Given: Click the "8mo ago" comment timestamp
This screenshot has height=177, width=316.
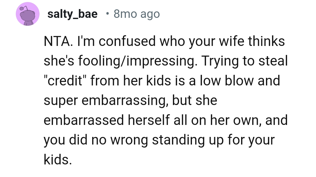Looking at the screenshot, I should pos(137,14).
